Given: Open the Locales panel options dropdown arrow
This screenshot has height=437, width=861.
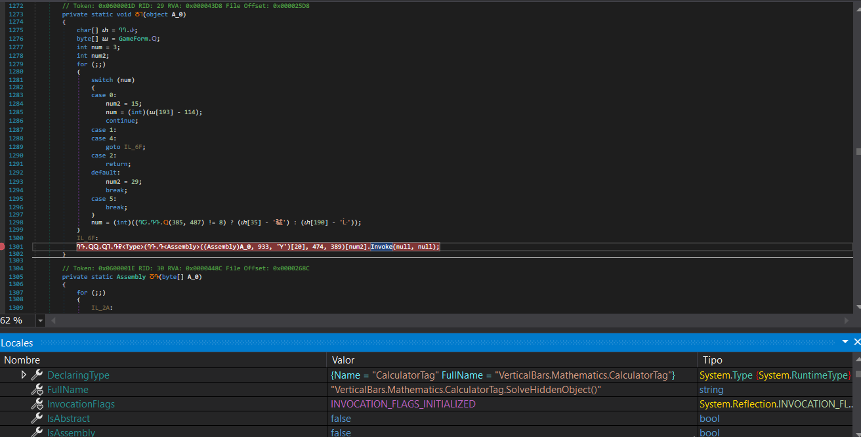Looking at the screenshot, I should 845,342.
